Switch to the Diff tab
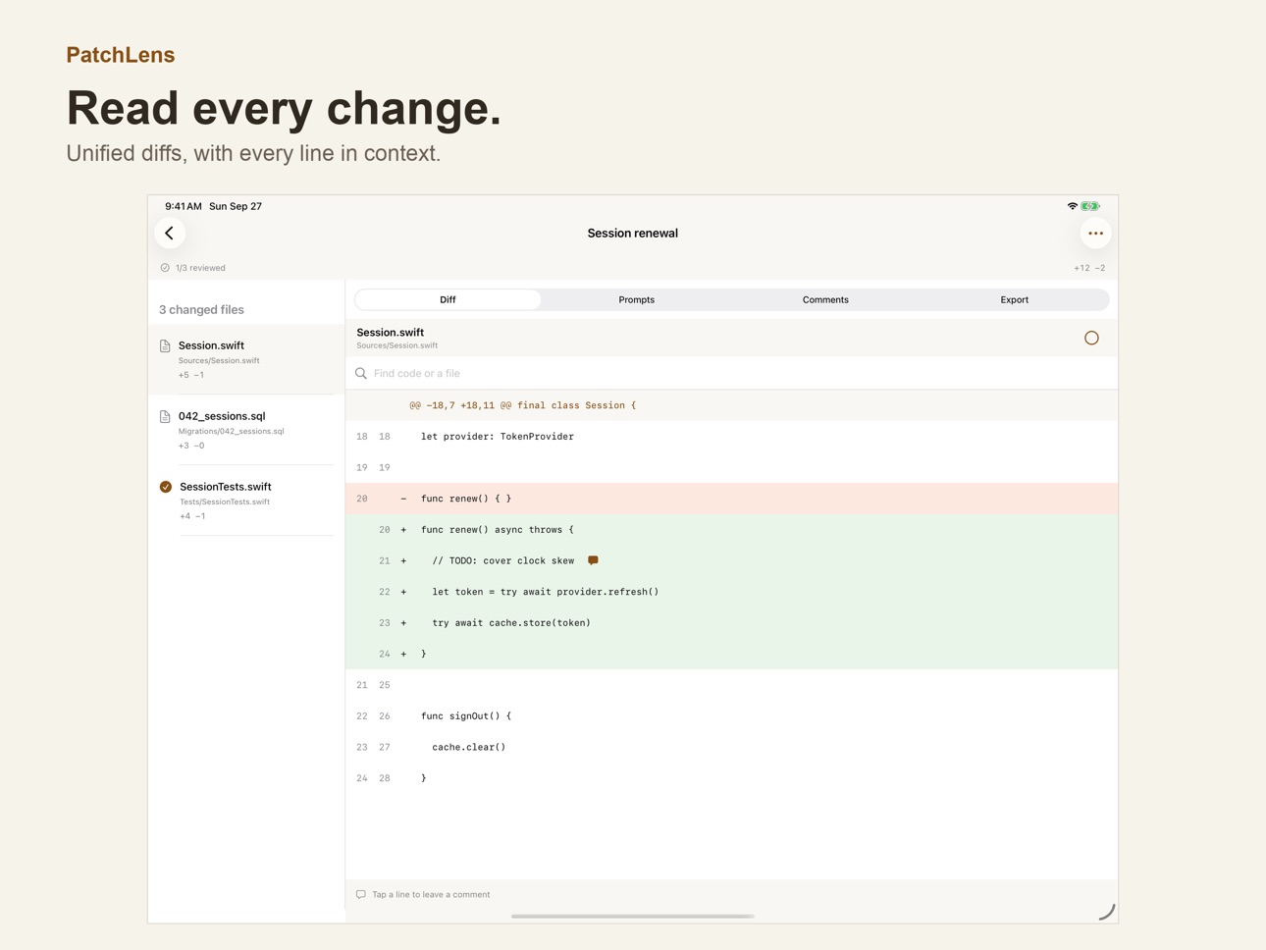This screenshot has width=1266, height=950. click(448, 299)
